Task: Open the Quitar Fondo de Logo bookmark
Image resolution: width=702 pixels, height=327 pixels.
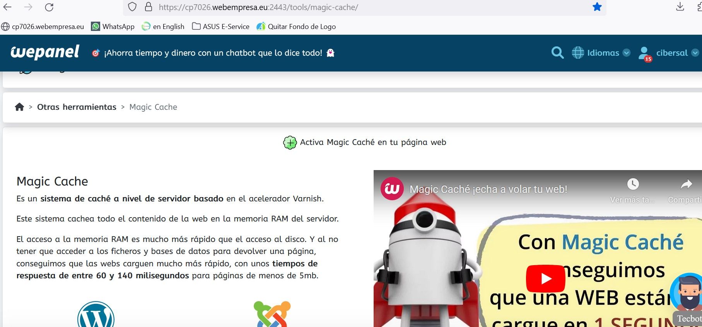Action: coord(296,27)
